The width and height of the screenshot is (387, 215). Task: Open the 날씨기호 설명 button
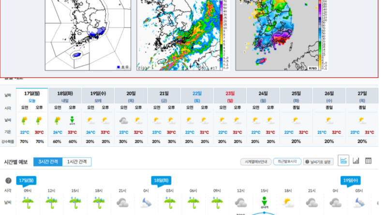click(318, 162)
